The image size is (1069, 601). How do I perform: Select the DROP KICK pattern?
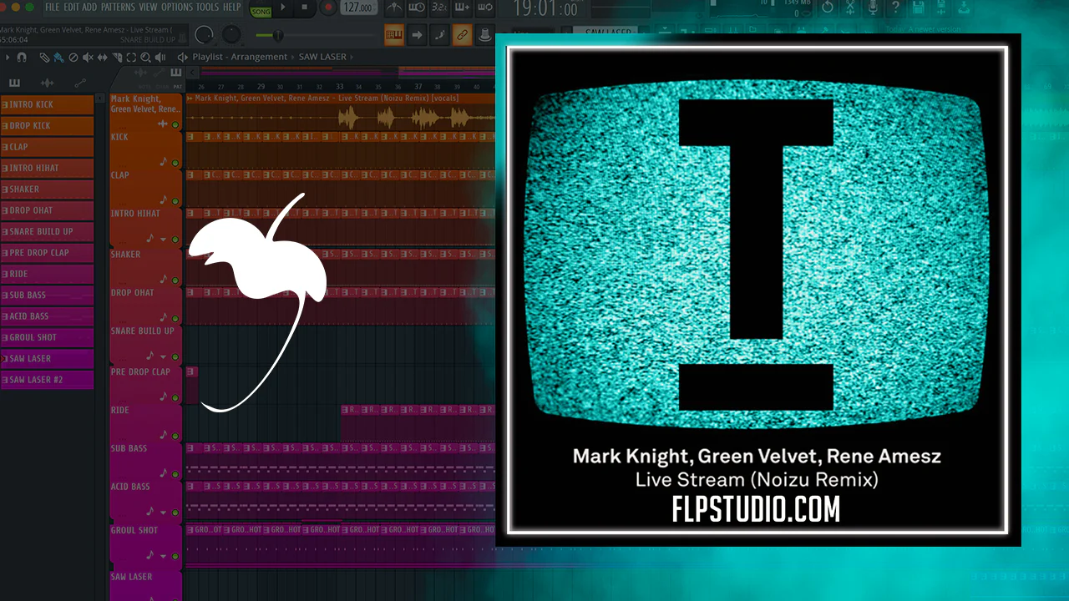[47, 125]
